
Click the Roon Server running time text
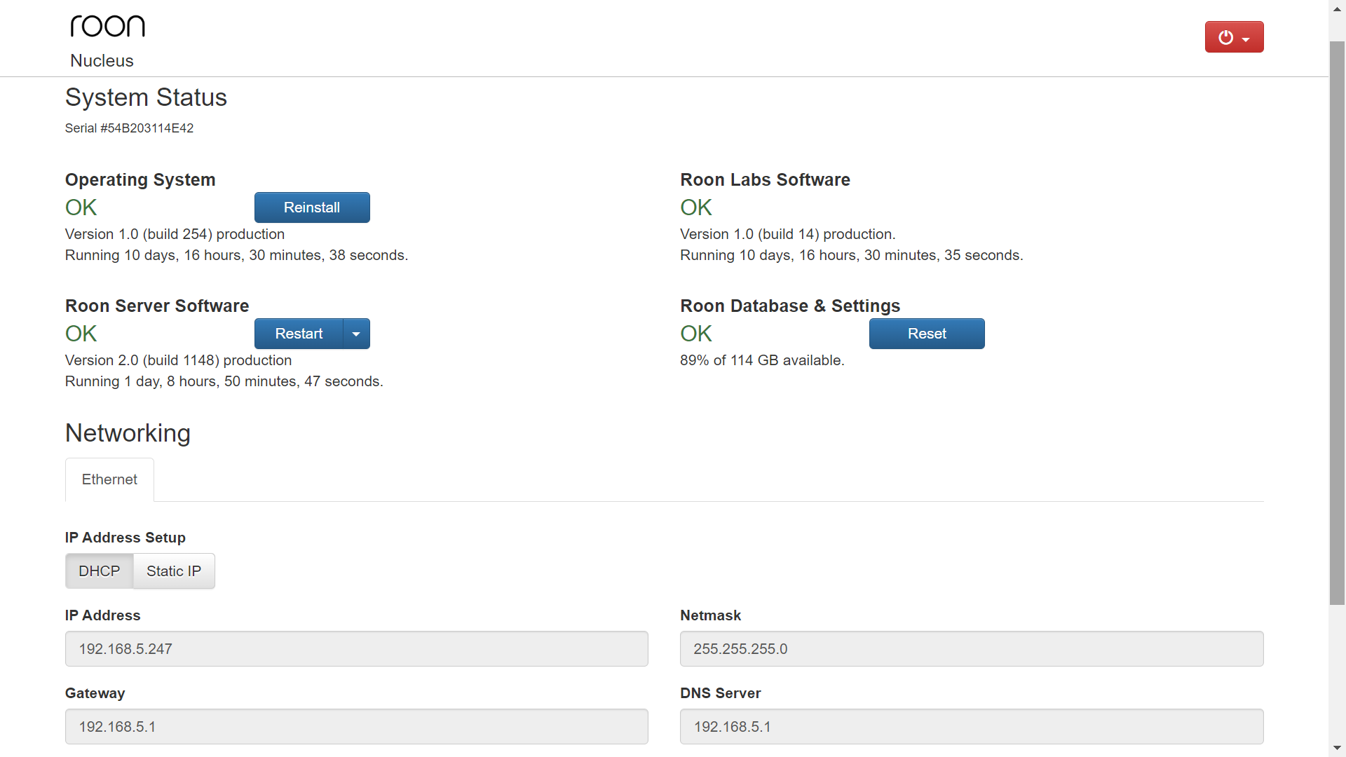click(x=224, y=381)
